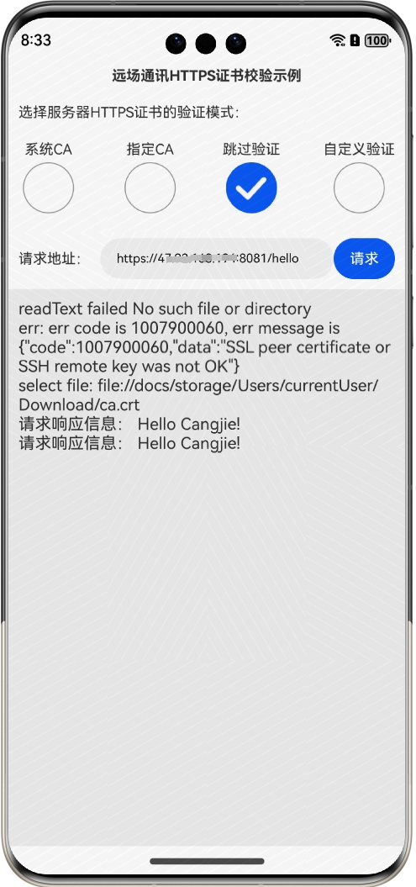Tap the title 远场通讯HTTPS证书校验示例
The width and height of the screenshot is (416, 887).
tap(206, 76)
